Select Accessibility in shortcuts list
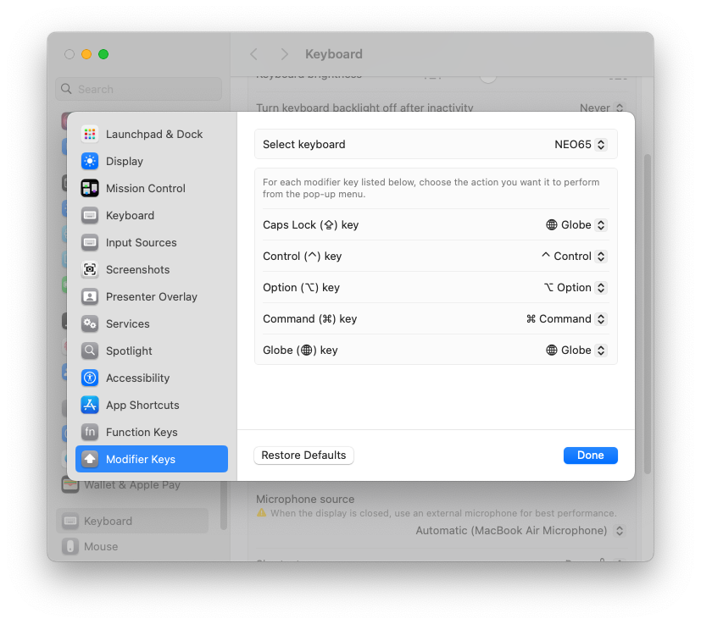 (152, 378)
